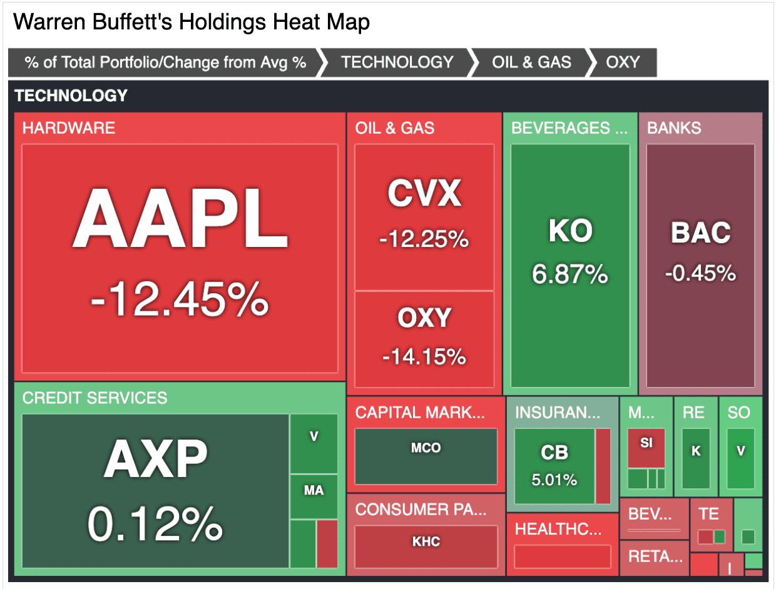Screen dimensions: 776x589
Task: Select the RETA... sector block
Action: [655, 558]
